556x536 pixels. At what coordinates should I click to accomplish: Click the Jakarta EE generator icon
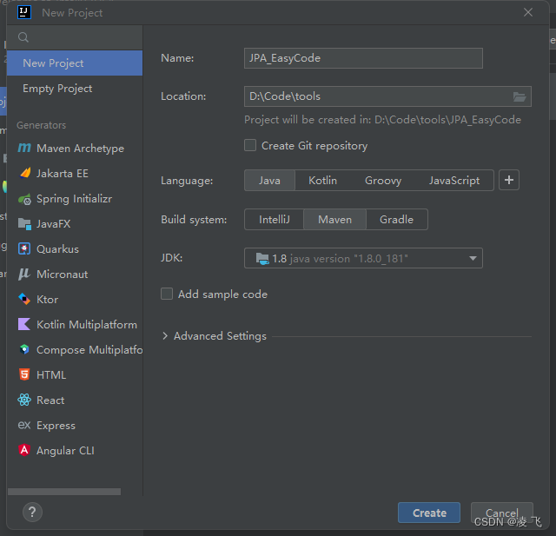tap(24, 173)
